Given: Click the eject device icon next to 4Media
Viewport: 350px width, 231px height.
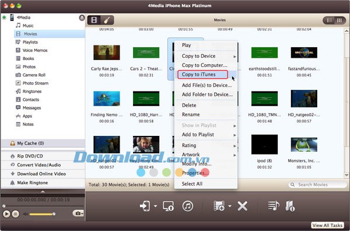Looking at the screenshot, I should (x=82, y=17).
